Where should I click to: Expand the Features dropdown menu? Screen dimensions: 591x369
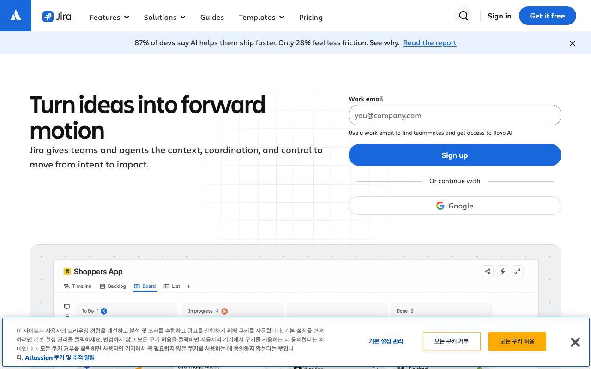pos(109,17)
